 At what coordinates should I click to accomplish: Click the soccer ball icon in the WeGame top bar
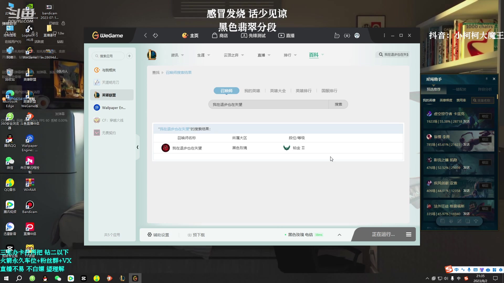pos(357,35)
